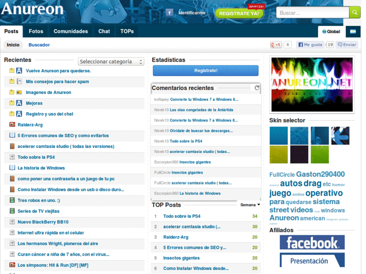Open the post Vuelve Anureon para quedarse
366x274 pixels.
tap(59, 71)
